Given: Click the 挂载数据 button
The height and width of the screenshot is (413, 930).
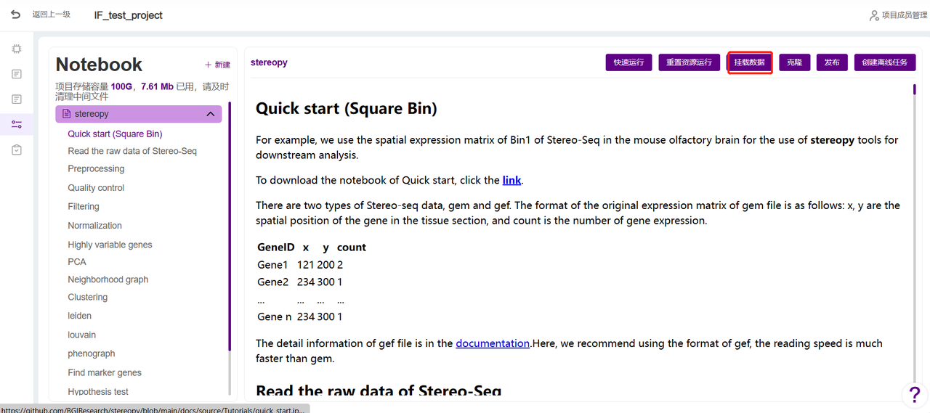Looking at the screenshot, I should (749, 62).
